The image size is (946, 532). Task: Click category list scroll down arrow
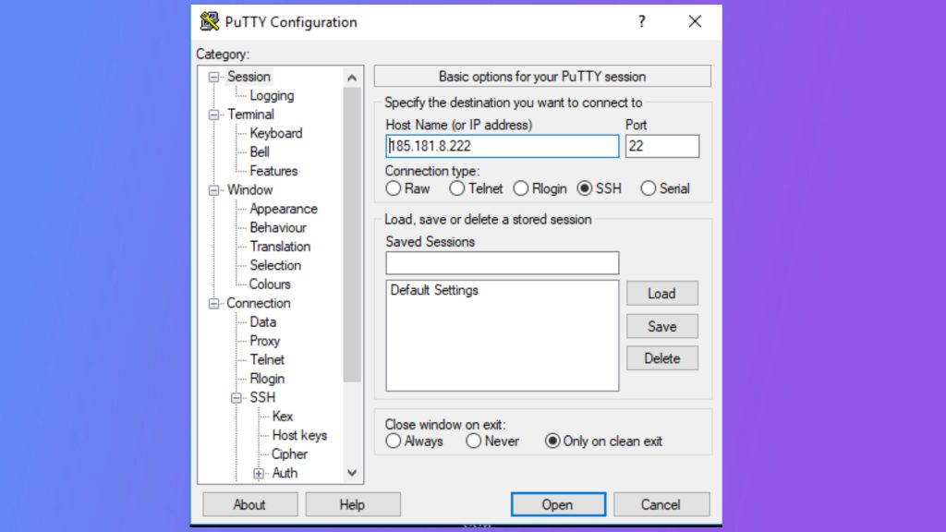coord(352,473)
